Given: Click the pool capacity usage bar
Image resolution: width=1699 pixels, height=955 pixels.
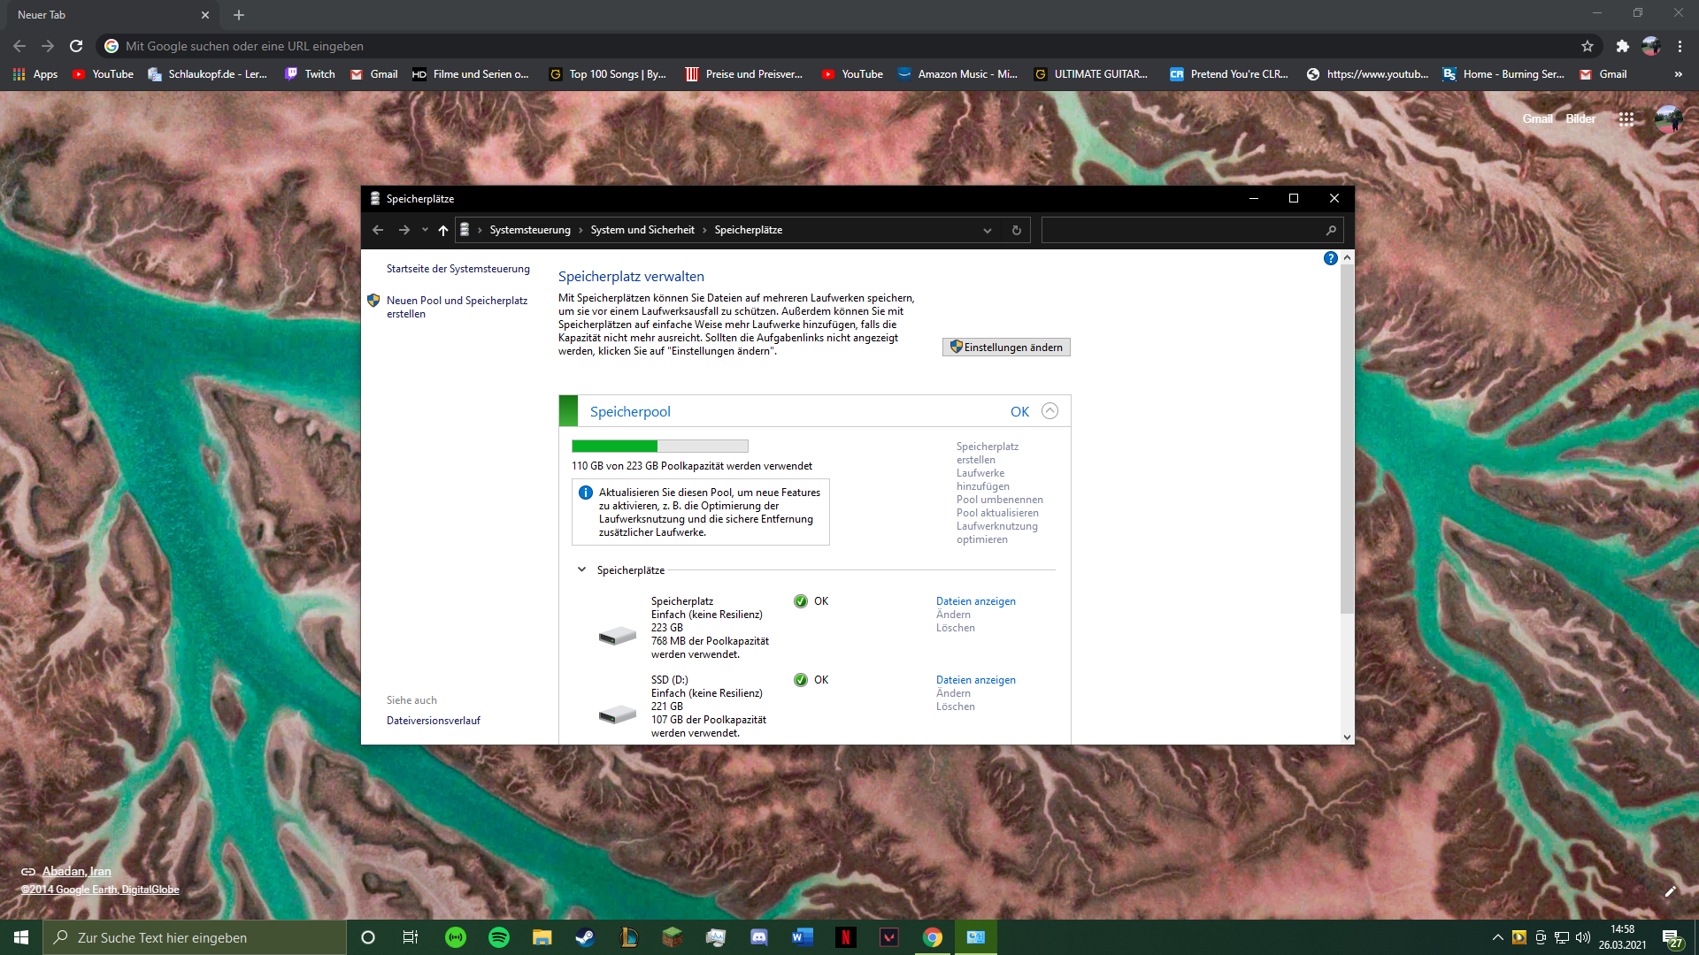Looking at the screenshot, I should (x=659, y=447).
